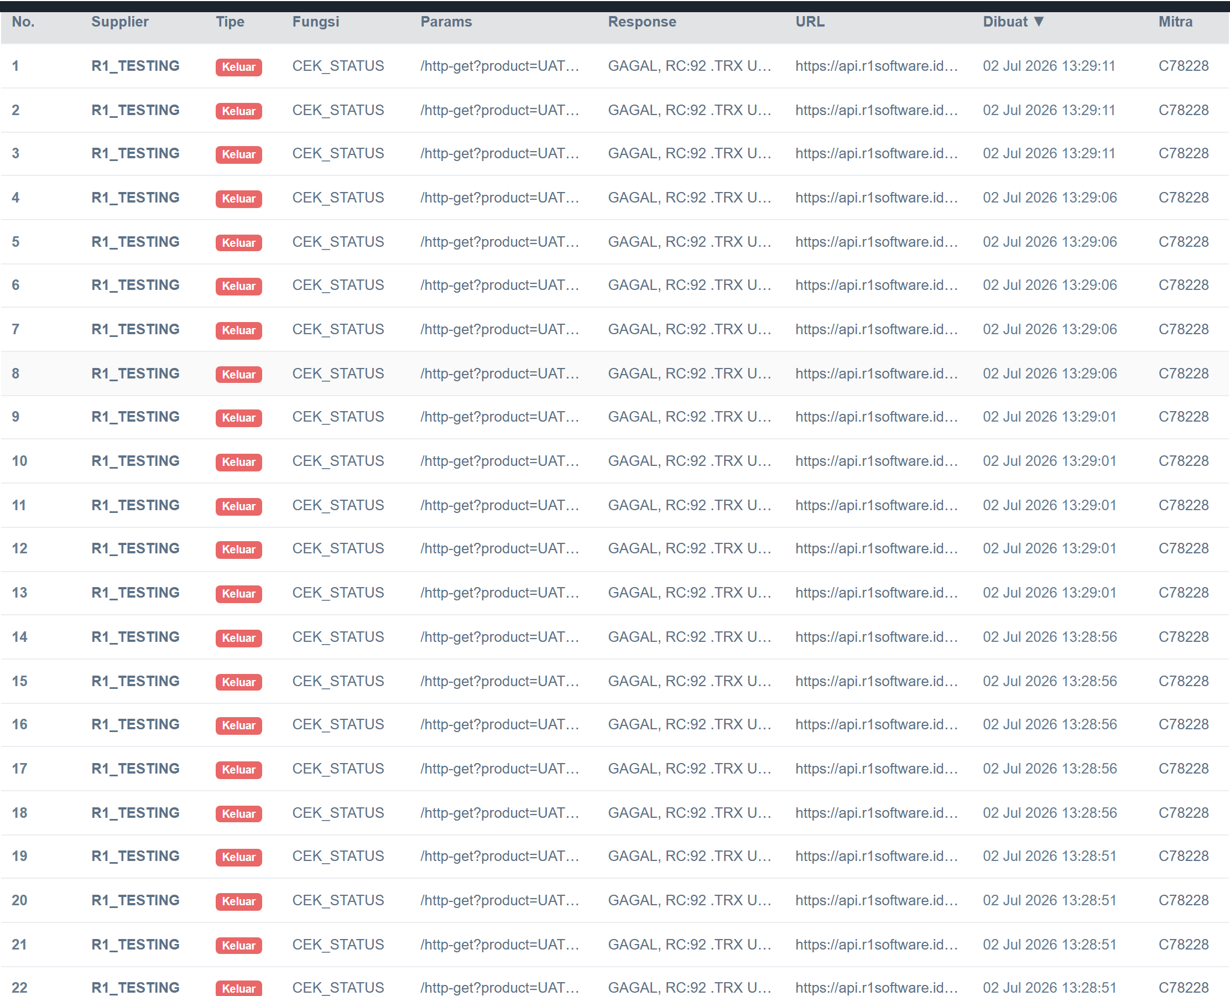Viewport: 1230px width, 996px height.
Task: Click the Response column header
Action: 642,22
